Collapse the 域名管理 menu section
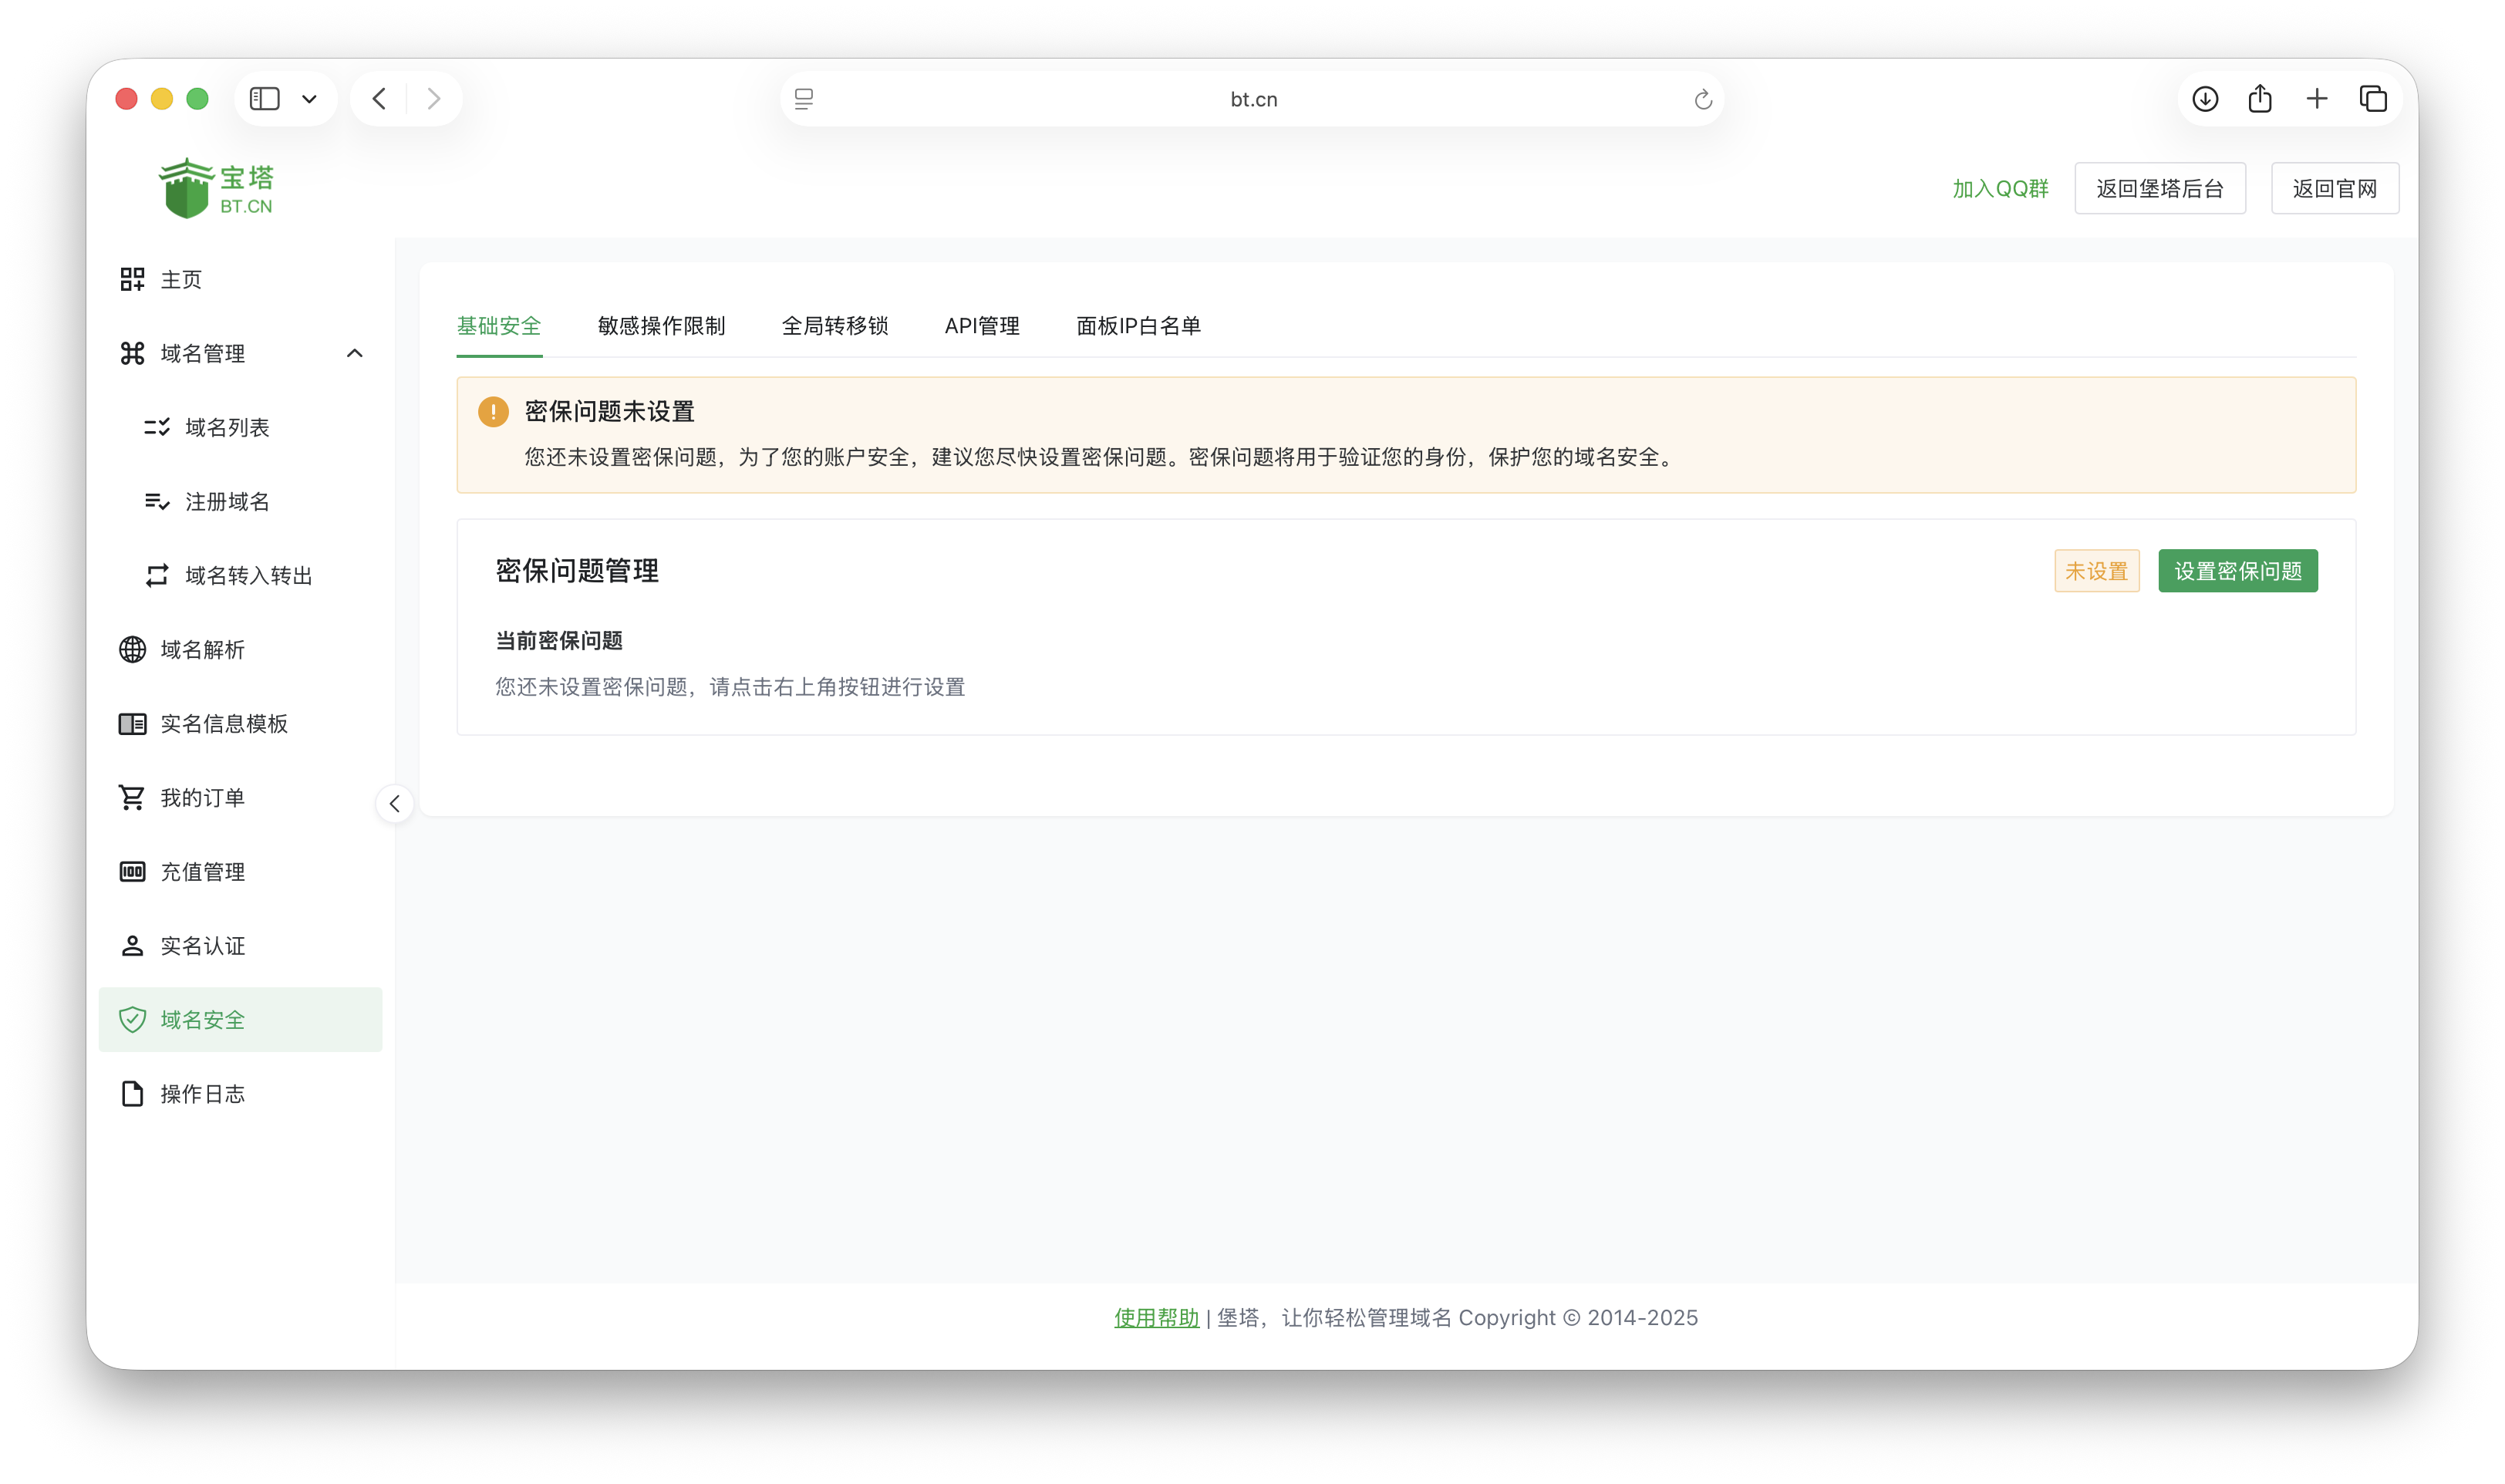This screenshot has width=2505, height=1484. (x=355, y=353)
